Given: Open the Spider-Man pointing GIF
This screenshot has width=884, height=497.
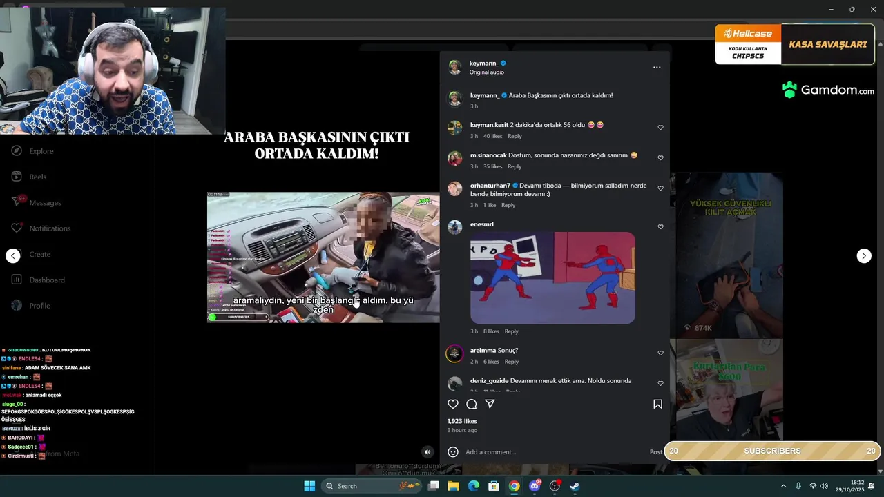Looking at the screenshot, I should [x=552, y=277].
